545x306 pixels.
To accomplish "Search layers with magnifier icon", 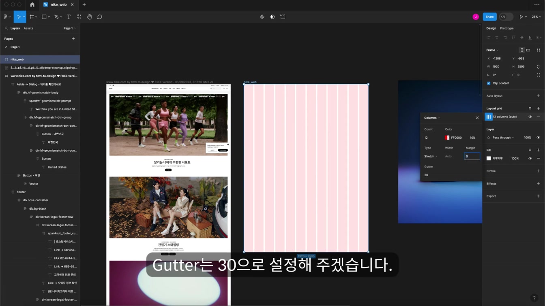I will (x=6, y=28).
